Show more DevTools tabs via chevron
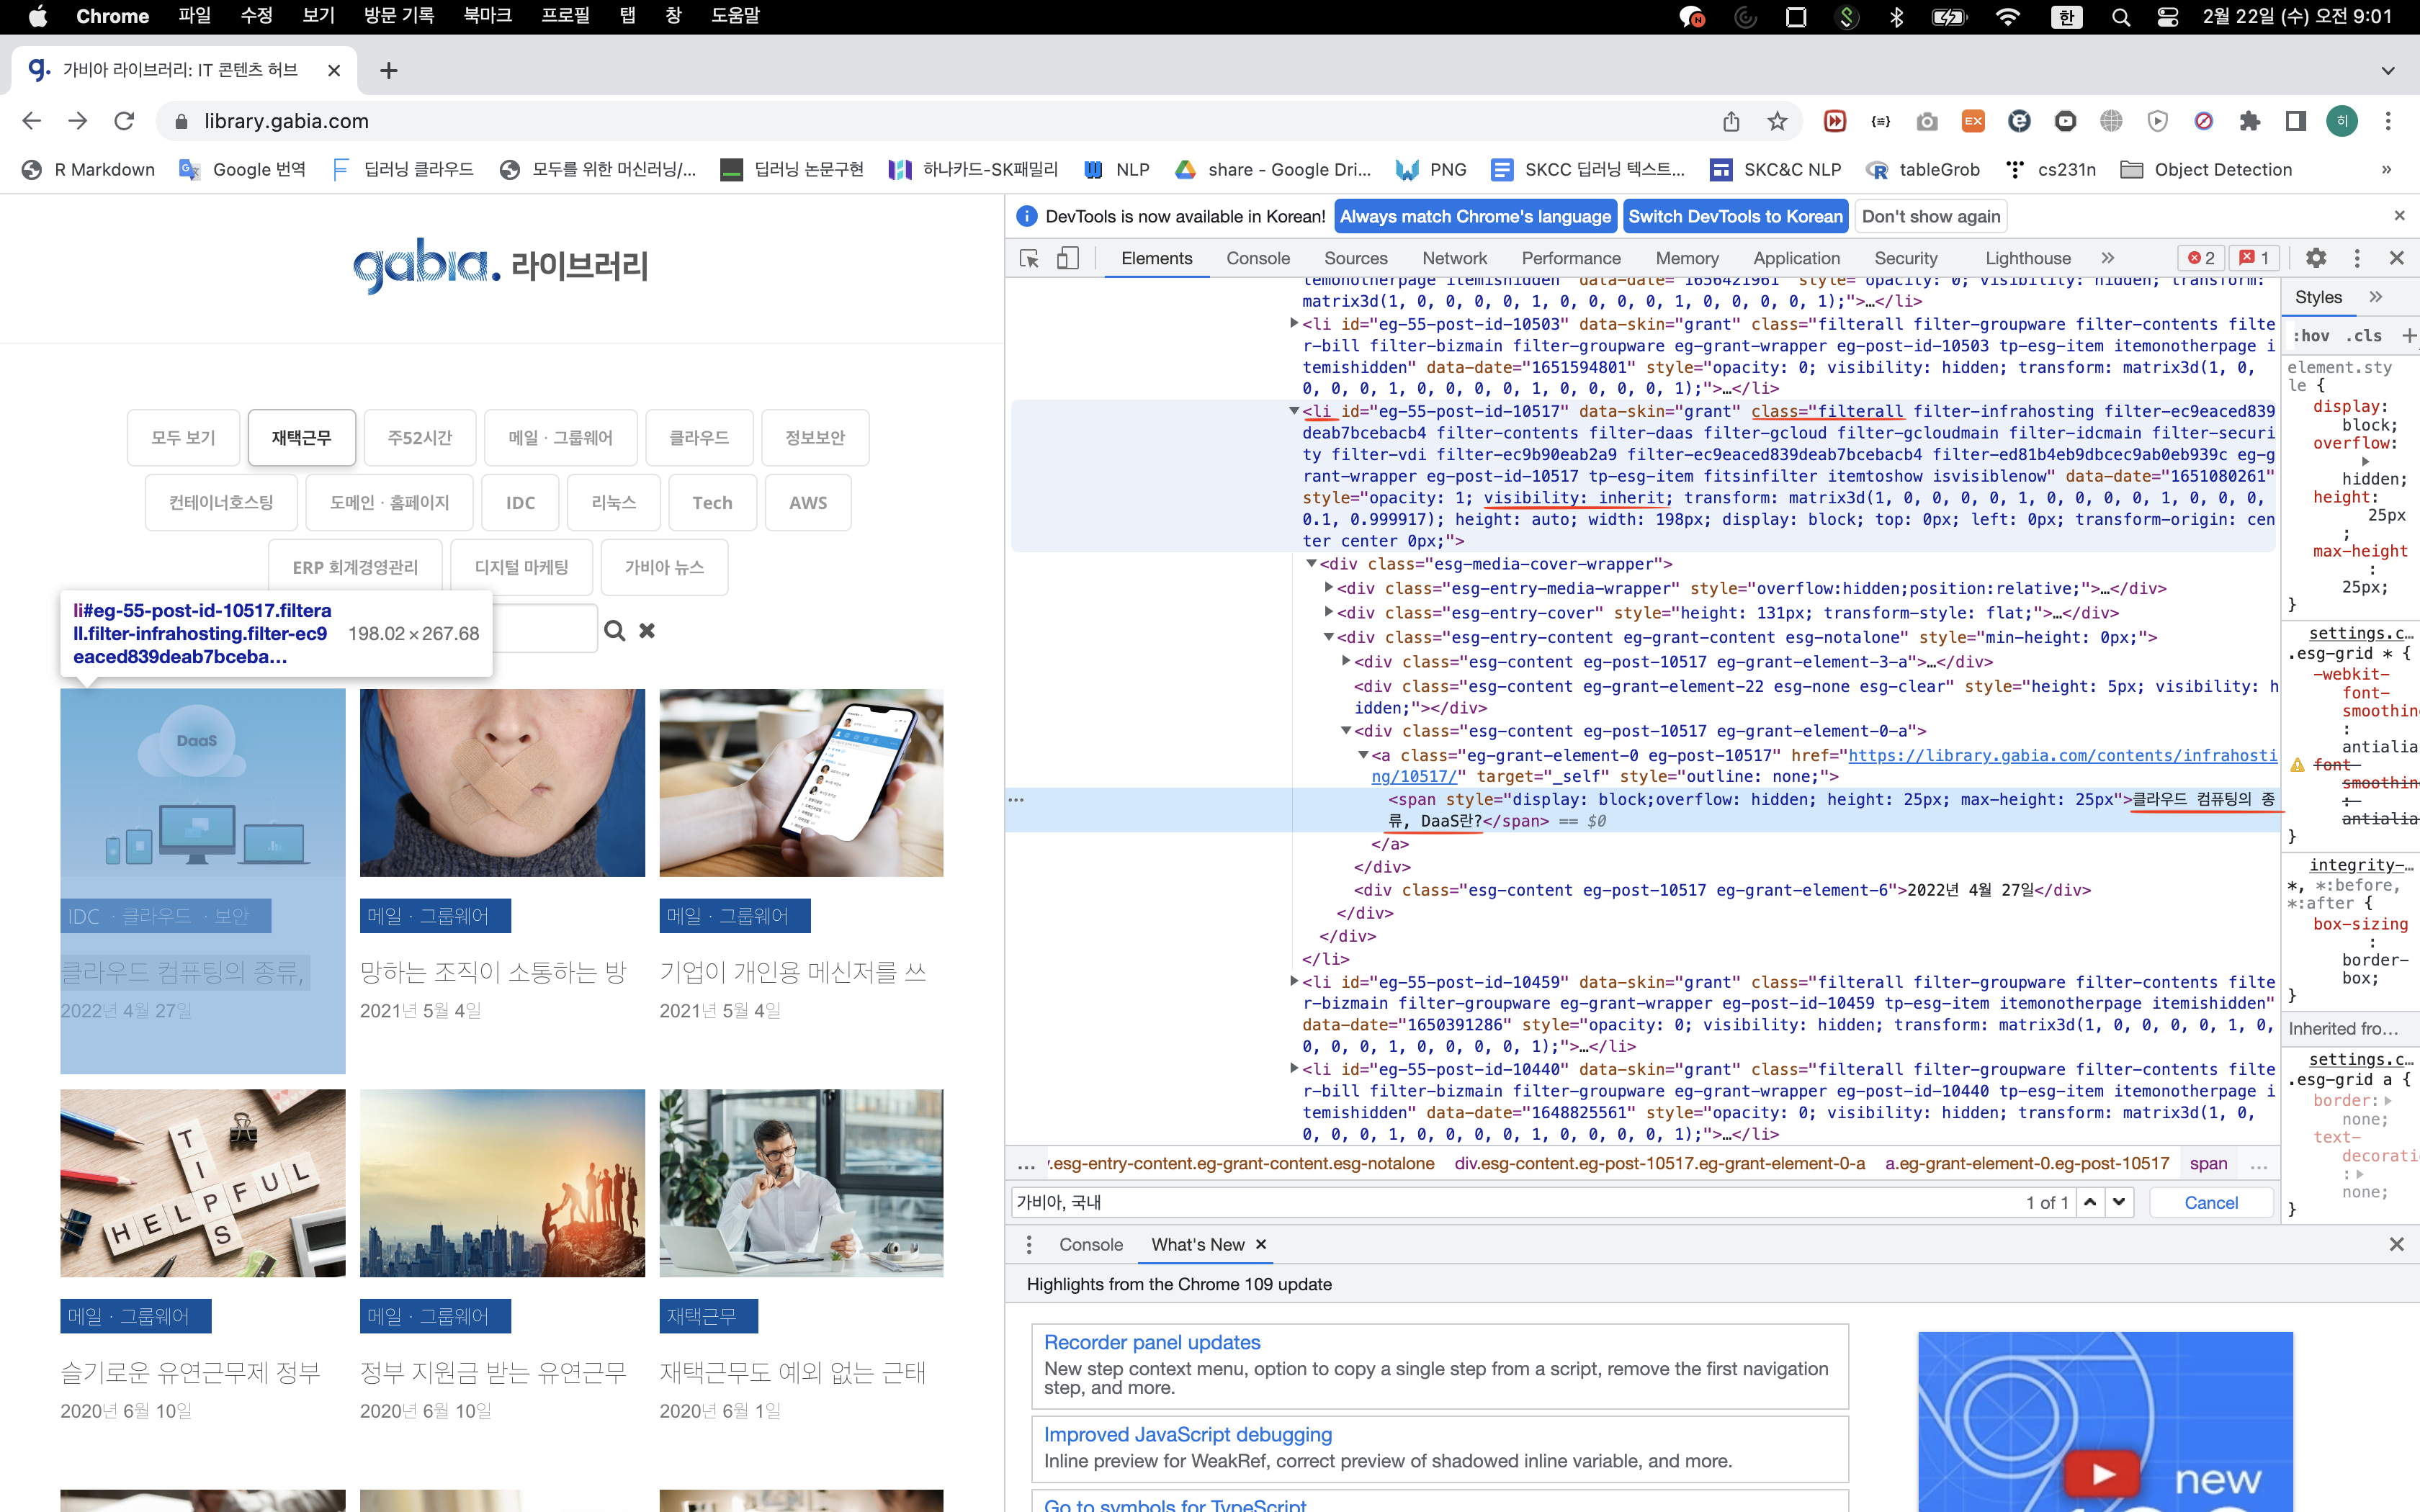Viewport: 2420px width, 1512px height. [2108, 258]
